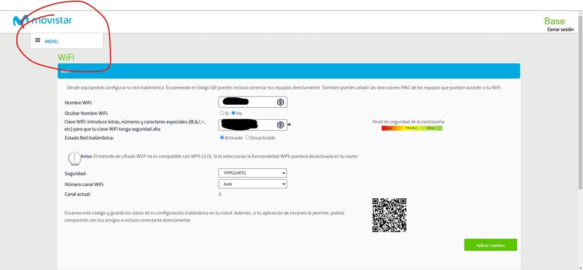
Task: Click the WiFi QR code image
Action: (x=389, y=215)
